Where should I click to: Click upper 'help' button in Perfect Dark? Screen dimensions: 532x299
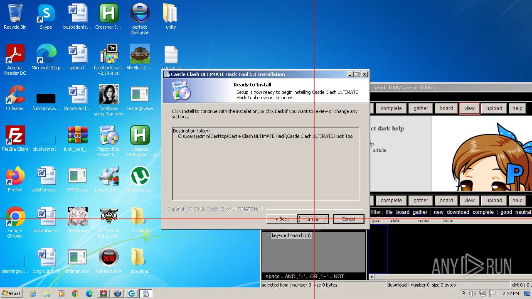click(x=517, y=108)
